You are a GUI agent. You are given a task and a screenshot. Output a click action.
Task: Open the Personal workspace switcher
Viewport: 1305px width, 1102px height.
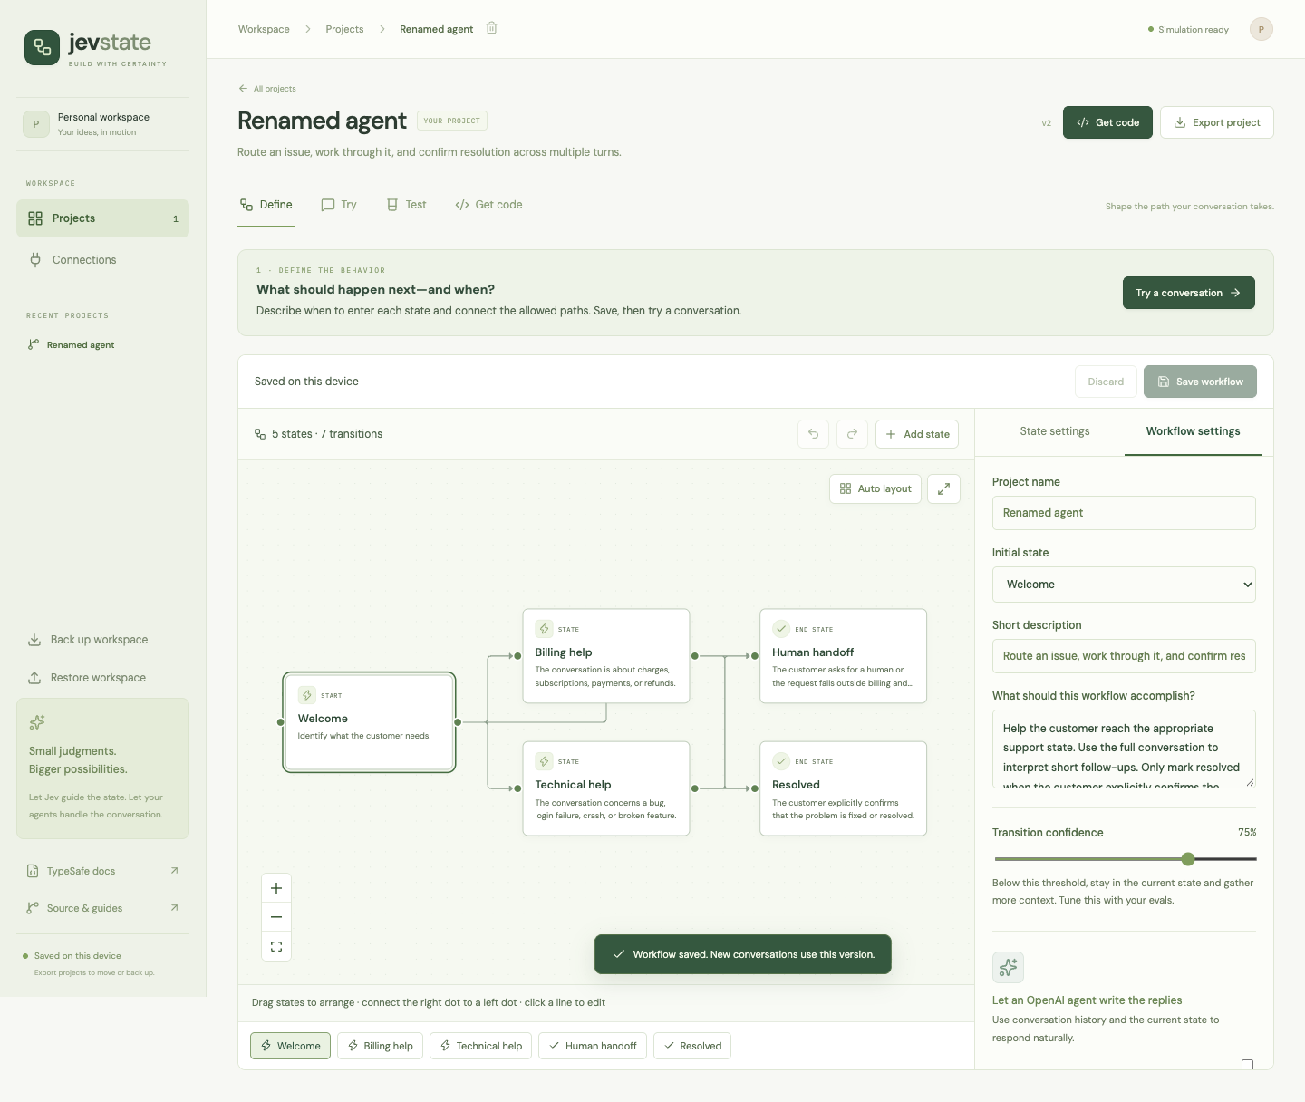102,124
